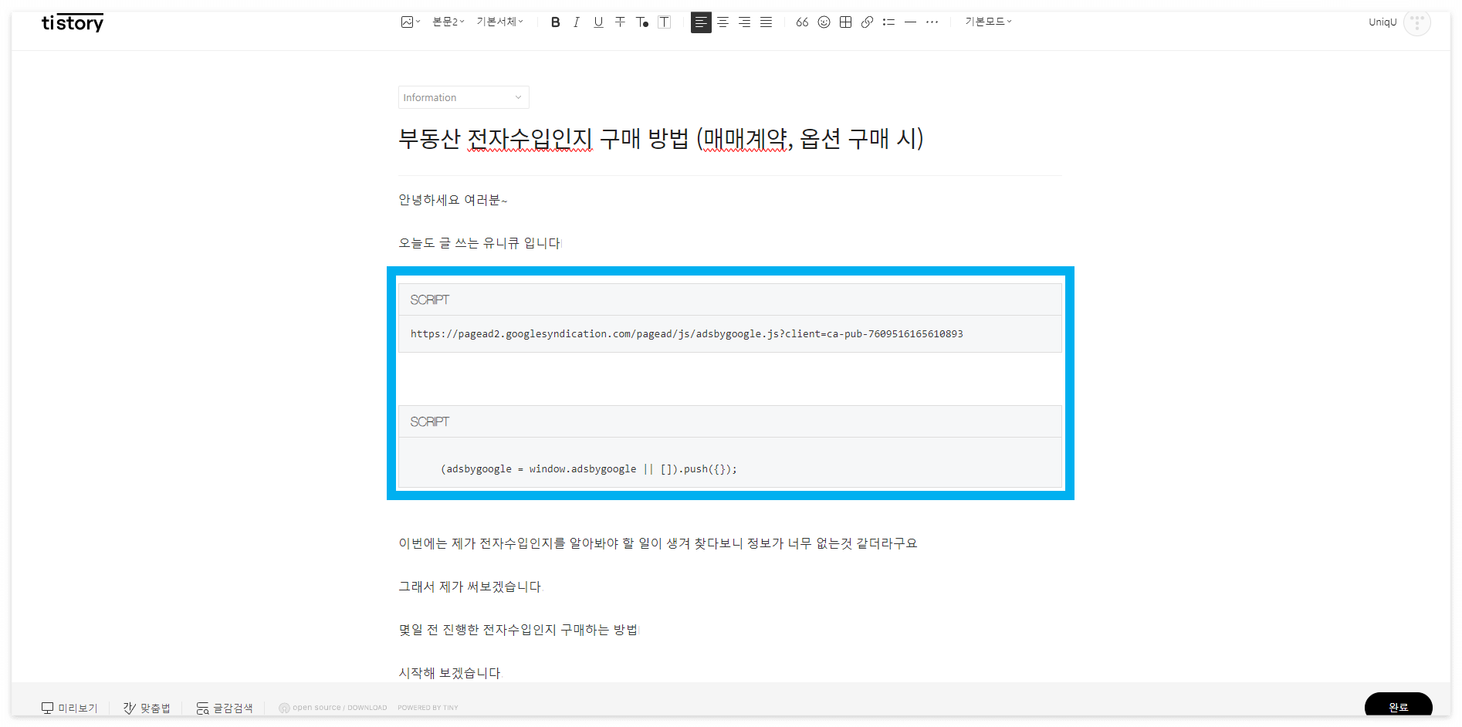
Task: Insert a blockquote
Action: point(802,22)
